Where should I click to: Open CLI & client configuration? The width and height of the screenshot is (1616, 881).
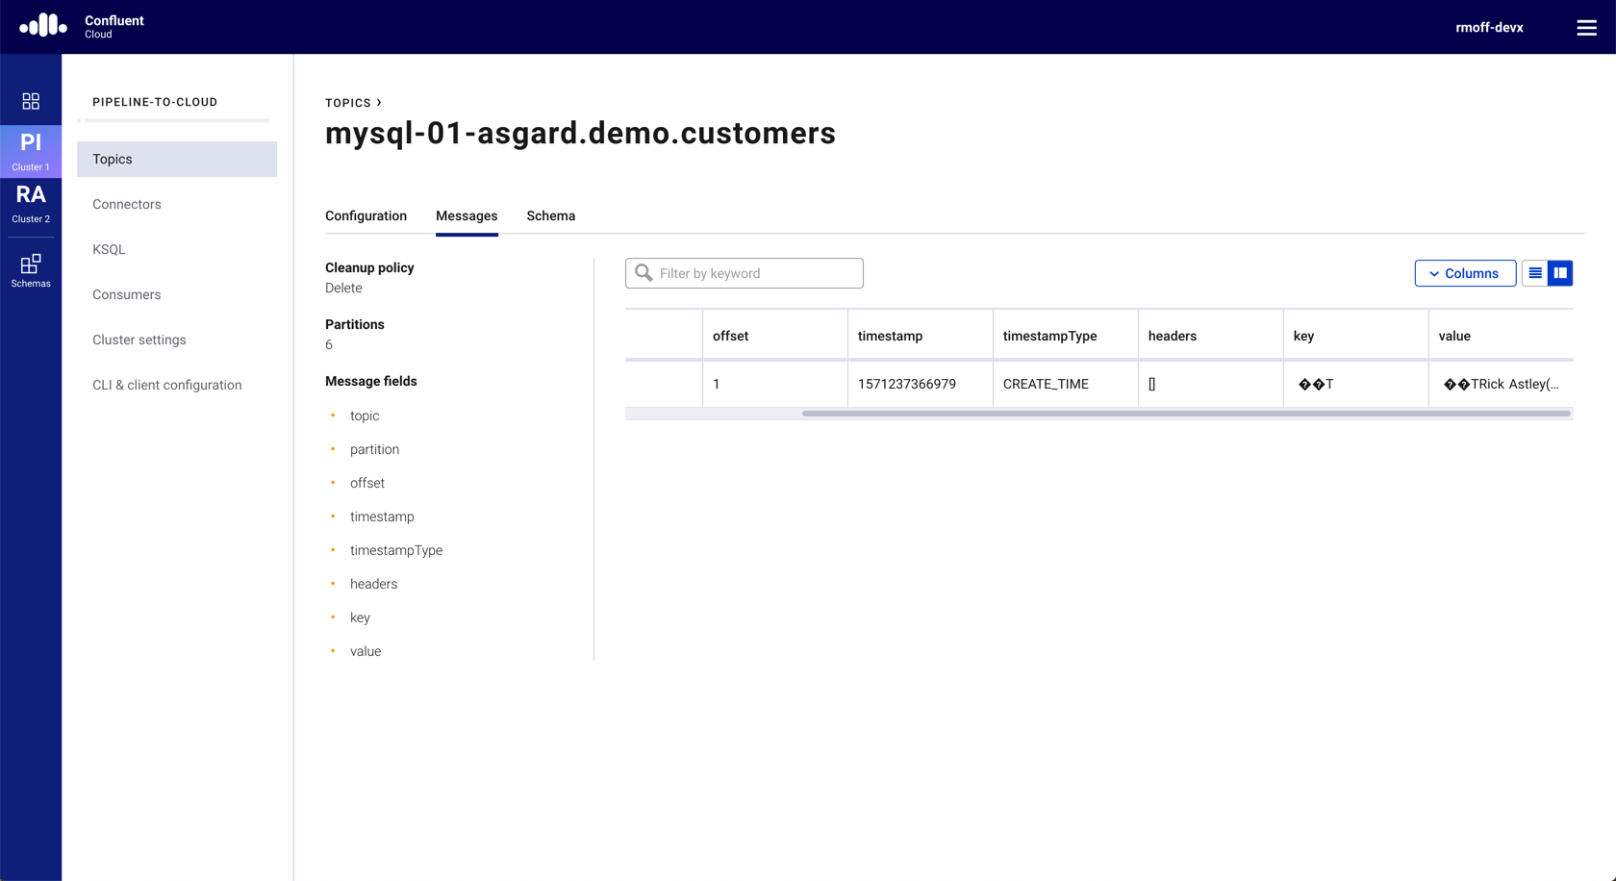click(x=166, y=385)
